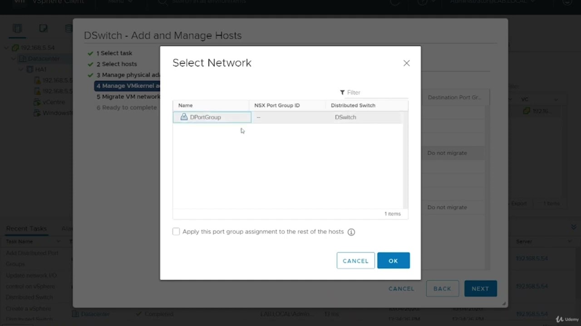The width and height of the screenshot is (581, 326).
Task: Go to step 5 Migrate VM networking
Action: pos(128,96)
